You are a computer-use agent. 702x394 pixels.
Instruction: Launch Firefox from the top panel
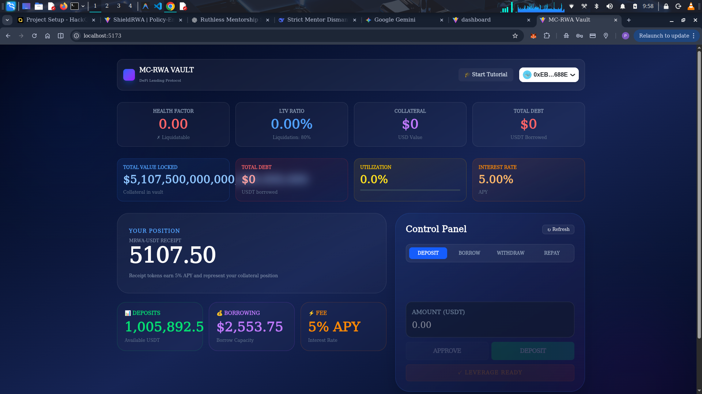point(64,6)
